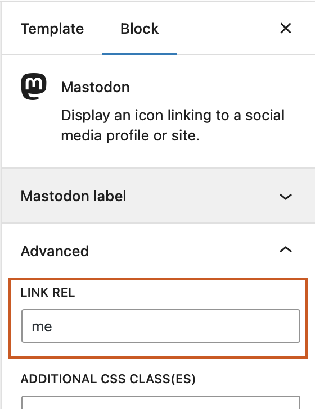Click empty area right of Link Rel value

[x=175, y=326]
